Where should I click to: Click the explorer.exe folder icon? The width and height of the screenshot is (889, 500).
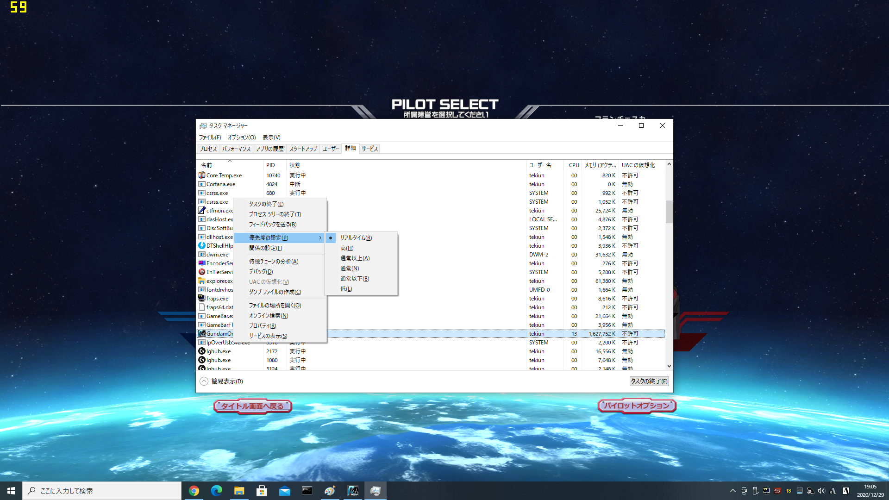[202, 281]
